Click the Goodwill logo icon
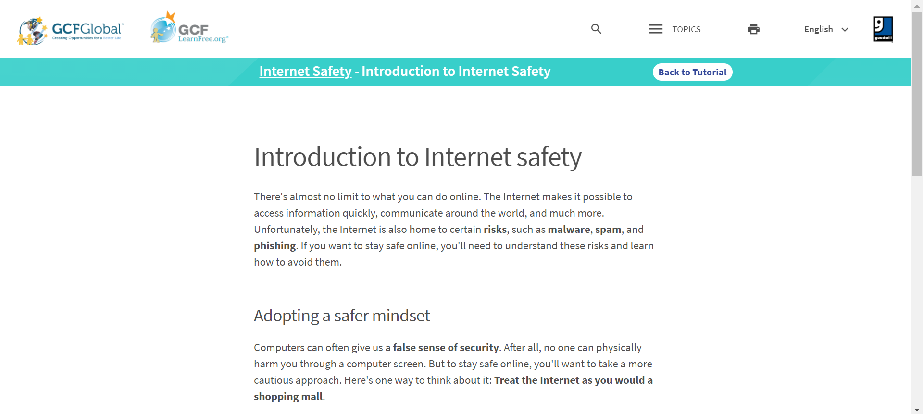 883,29
